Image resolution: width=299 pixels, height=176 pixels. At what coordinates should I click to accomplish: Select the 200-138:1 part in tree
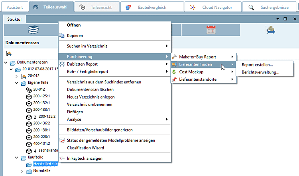click(41, 130)
